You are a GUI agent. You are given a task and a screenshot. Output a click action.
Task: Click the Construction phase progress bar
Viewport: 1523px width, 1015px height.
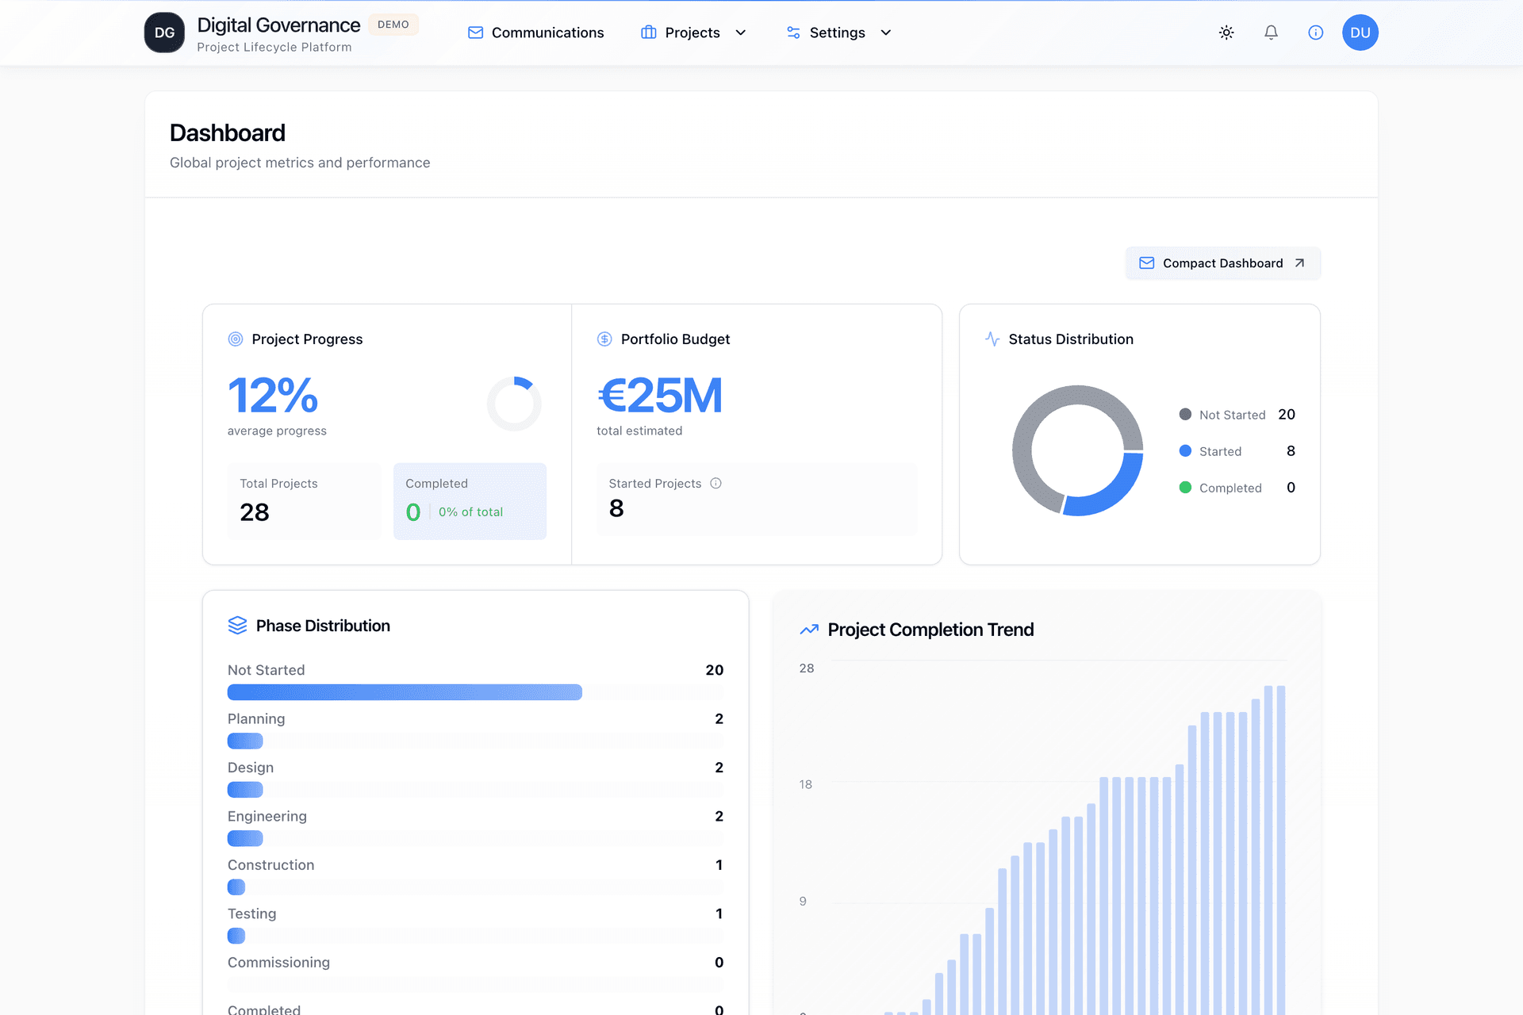point(475,887)
